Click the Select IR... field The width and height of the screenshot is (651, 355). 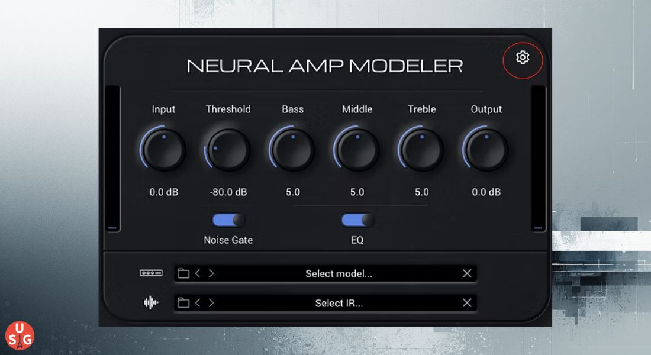click(x=325, y=303)
